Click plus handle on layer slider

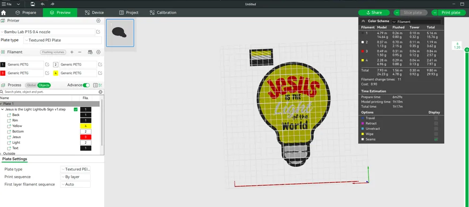pos(467,50)
